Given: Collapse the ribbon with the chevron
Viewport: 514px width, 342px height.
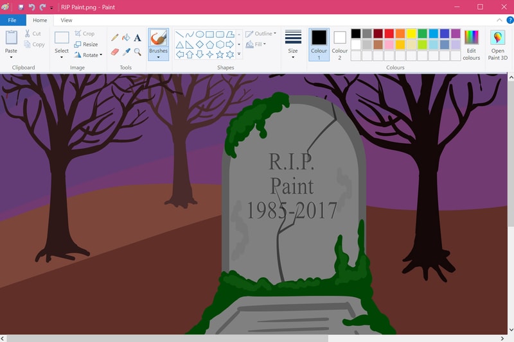Looking at the screenshot, I should pyautogui.click(x=499, y=21).
